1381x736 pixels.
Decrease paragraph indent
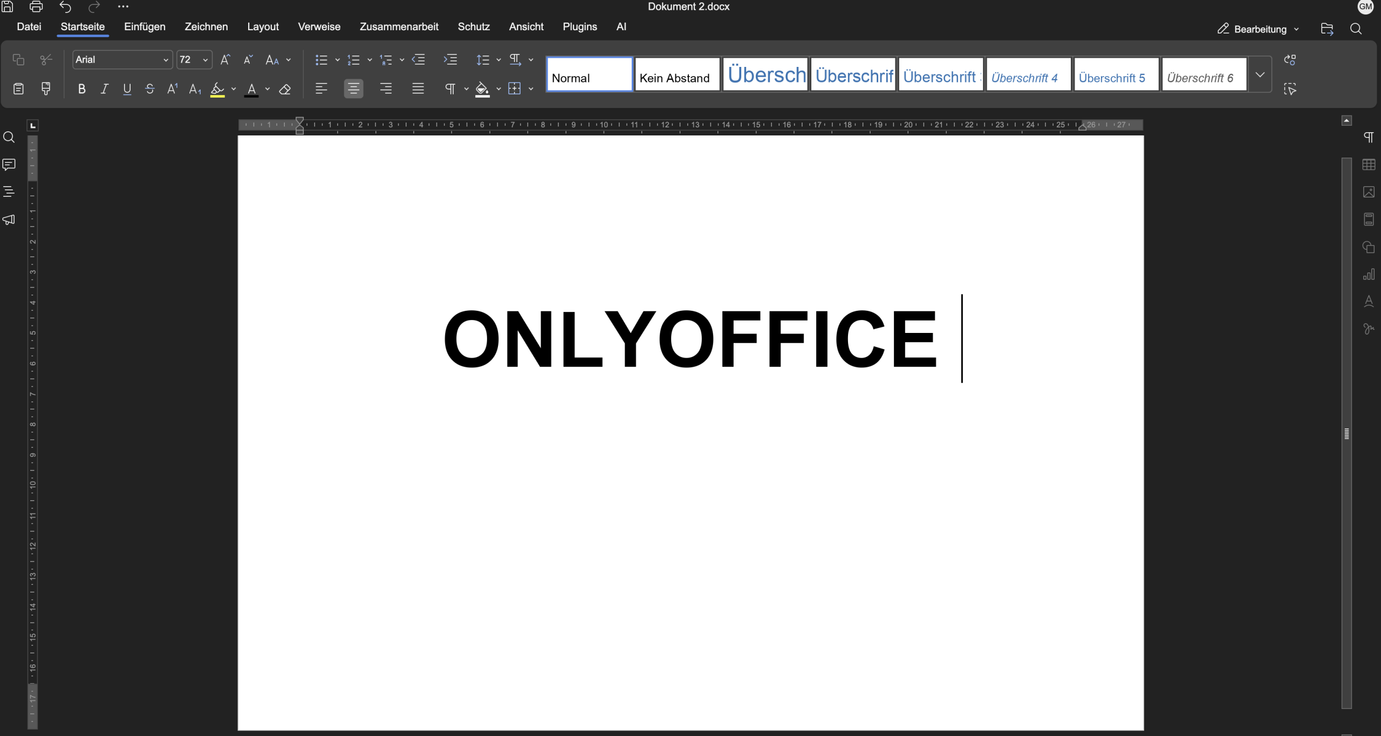419,59
